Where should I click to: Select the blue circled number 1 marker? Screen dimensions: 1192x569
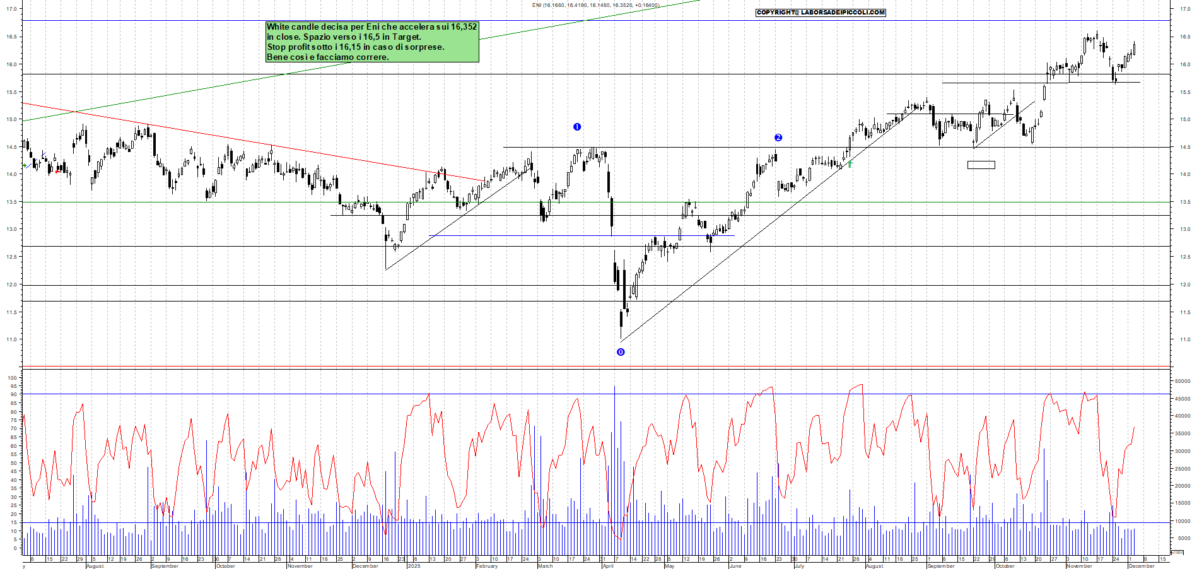pyautogui.click(x=576, y=127)
